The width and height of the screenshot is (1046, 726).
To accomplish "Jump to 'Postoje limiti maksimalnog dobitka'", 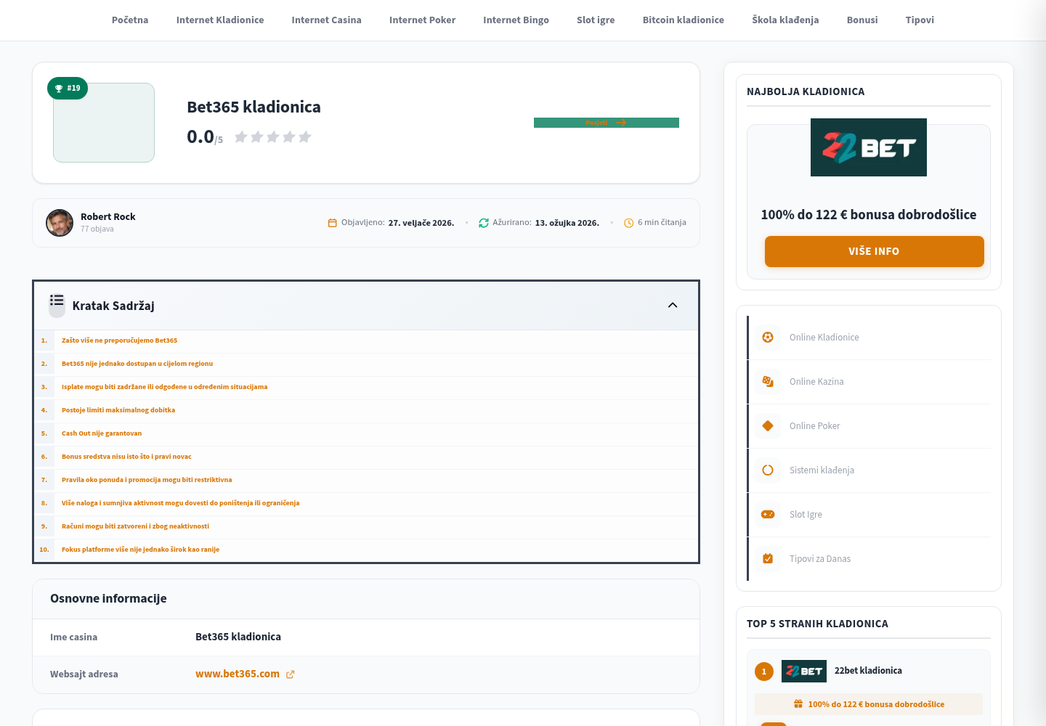I will (118, 410).
